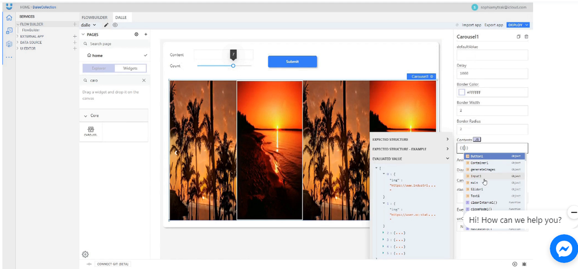Screen dimensions: 578x269
Task: Open the page settings icon beside PAGES
Action: [136, 34]
